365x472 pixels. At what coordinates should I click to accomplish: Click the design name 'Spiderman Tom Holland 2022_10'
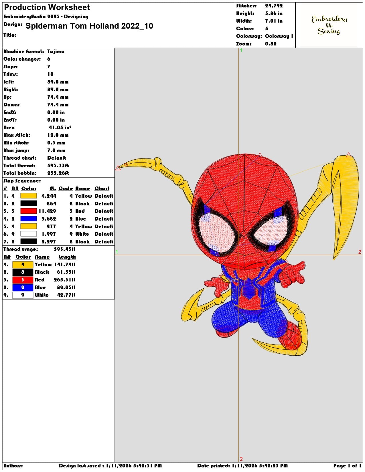89,26
